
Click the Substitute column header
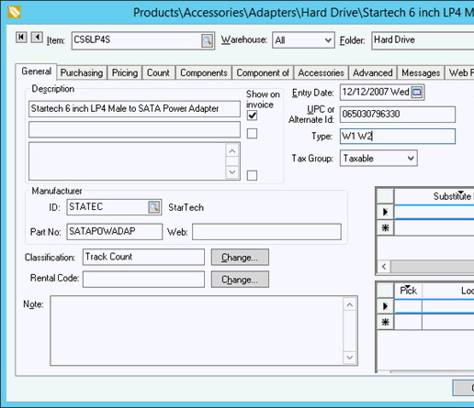434,196
